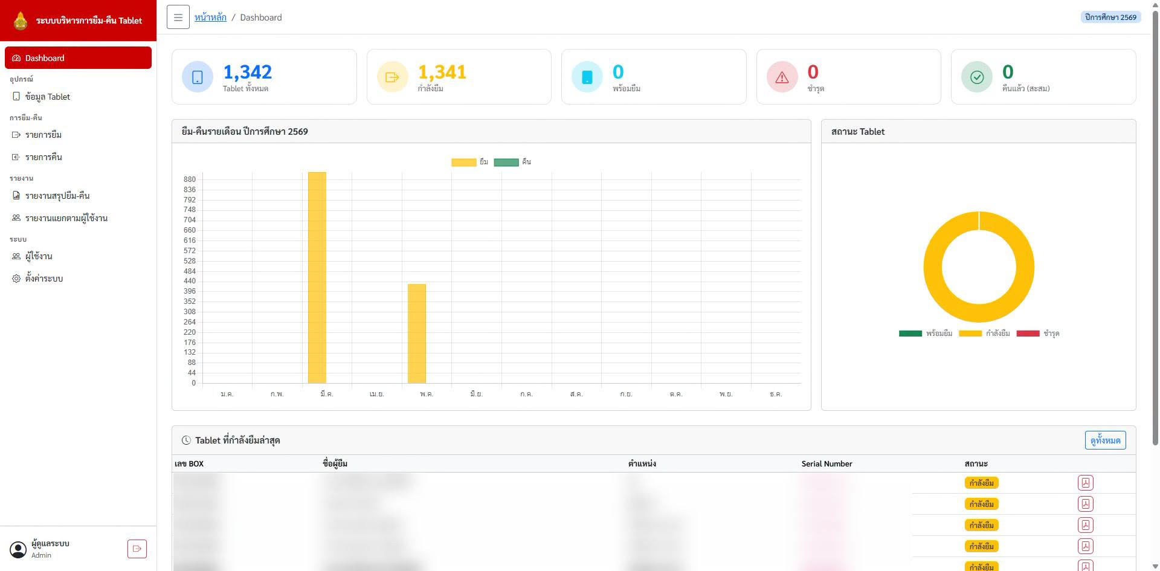Click the ปีการศึกษา 2569 badge
The width and height of the screenshot is (1160, 571).
pyautogui.click(x=1110, y=17)
